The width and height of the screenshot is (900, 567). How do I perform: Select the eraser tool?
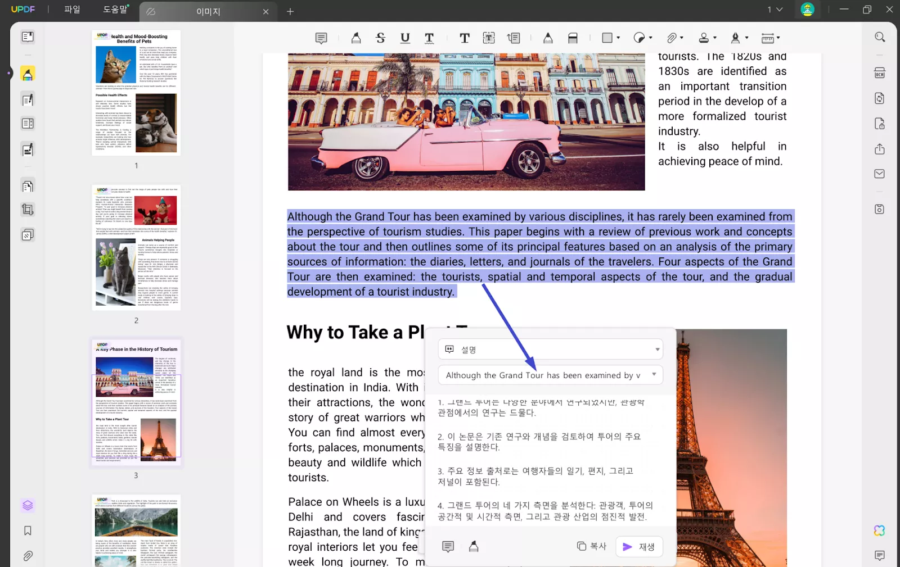(x=573, y=38)
